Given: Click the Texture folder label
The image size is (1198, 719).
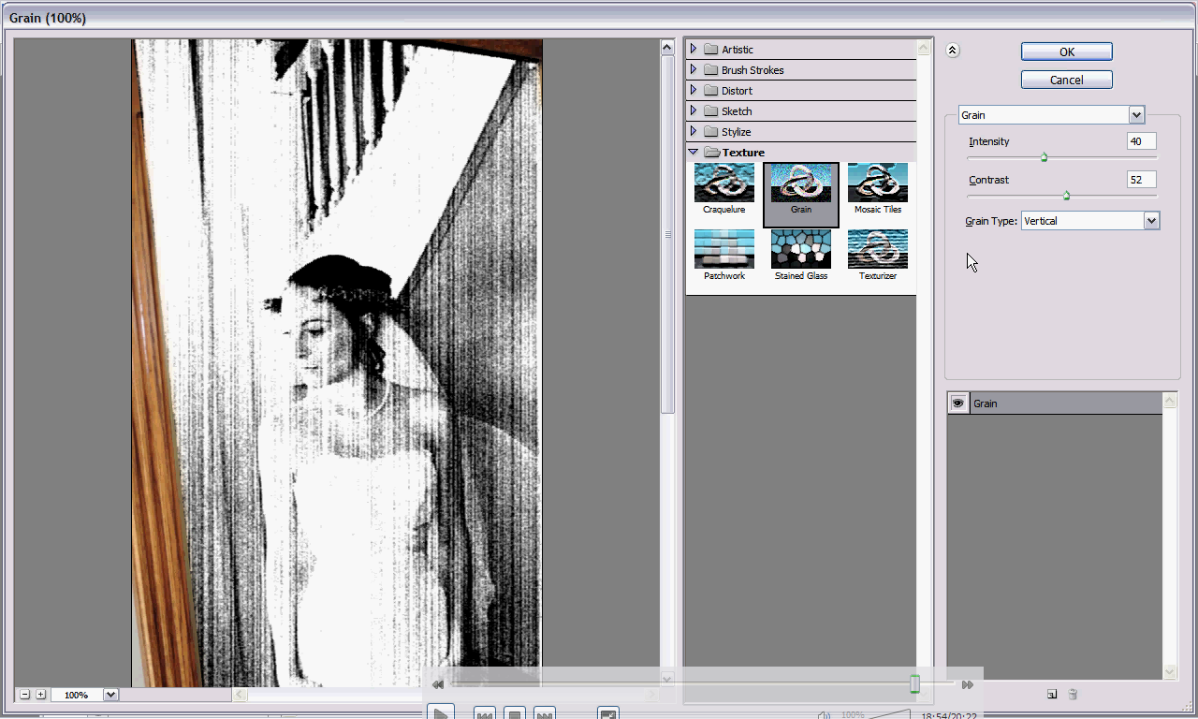Looking at the screenshot, I should tap(743, 153).
